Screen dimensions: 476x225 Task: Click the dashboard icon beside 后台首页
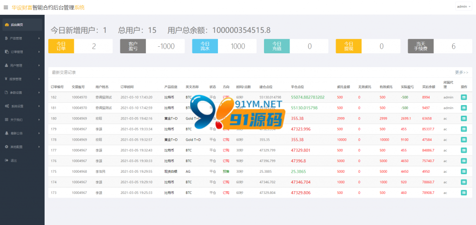(7, 25)
